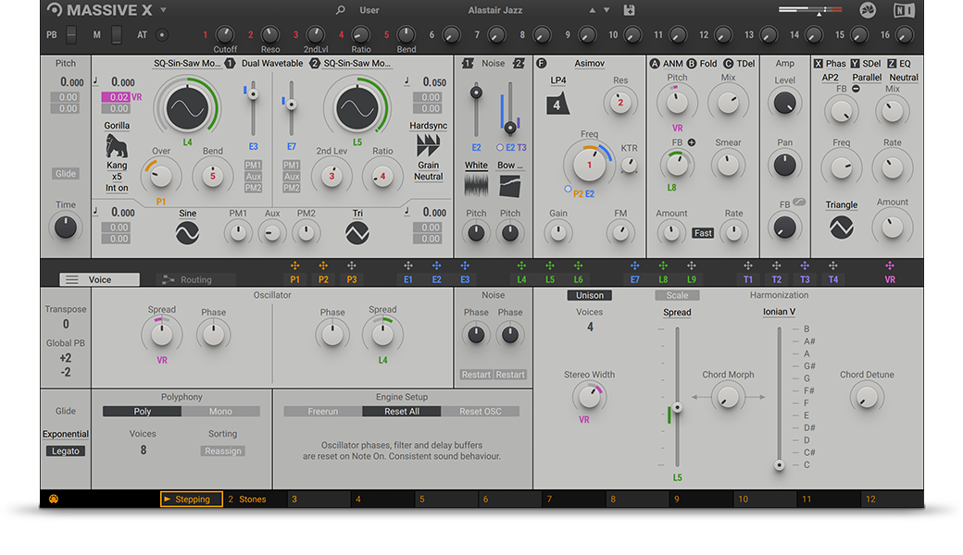
Task: Toggle the Reassign sorting button
Action: pyautogui.click(x=223, y=450)
